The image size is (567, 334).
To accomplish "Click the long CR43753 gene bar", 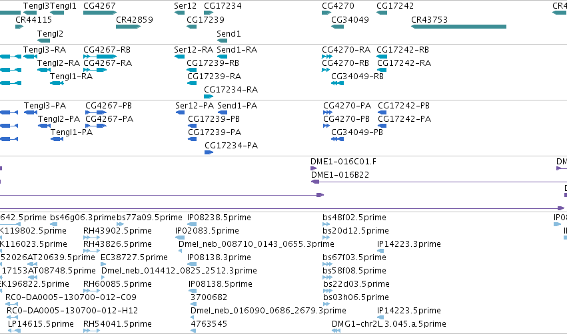I will [458, 27].
